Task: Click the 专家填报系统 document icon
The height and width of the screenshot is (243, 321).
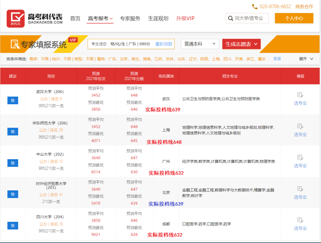Action: click(x=15, y=44)
